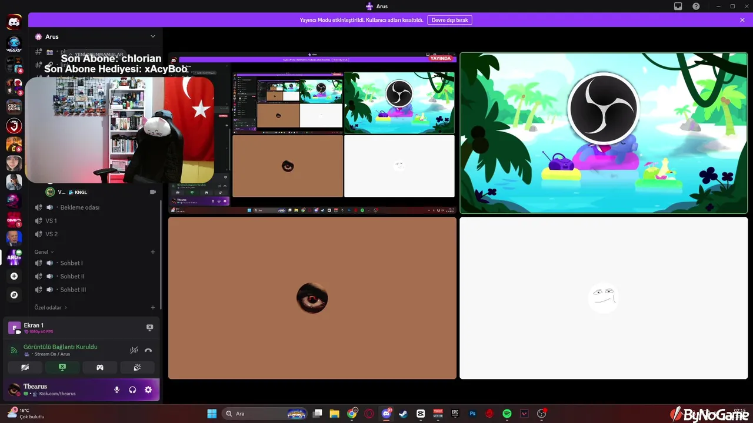Click the Ekran 1 stream label
The image size is (753, 423).
coord(34,325)
